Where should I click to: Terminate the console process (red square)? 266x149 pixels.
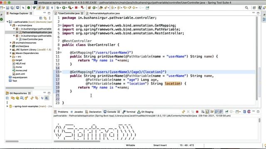pyautogui.click(x=197, y=112)
